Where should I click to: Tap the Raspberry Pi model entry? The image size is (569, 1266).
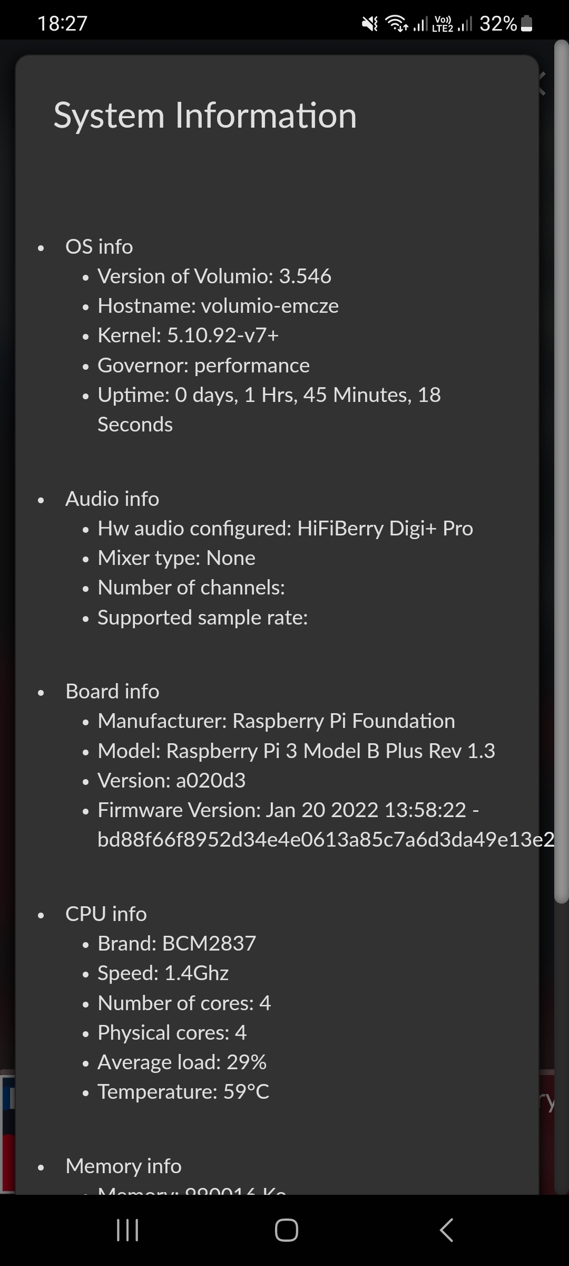(296, 751)
